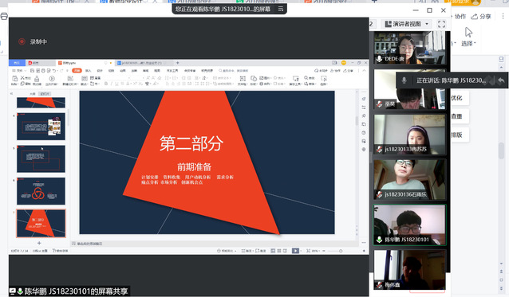509x297 pixels.
Task: Open the 优化 option in the right panel
Action: pyautogui.click(x=458, y=98)
